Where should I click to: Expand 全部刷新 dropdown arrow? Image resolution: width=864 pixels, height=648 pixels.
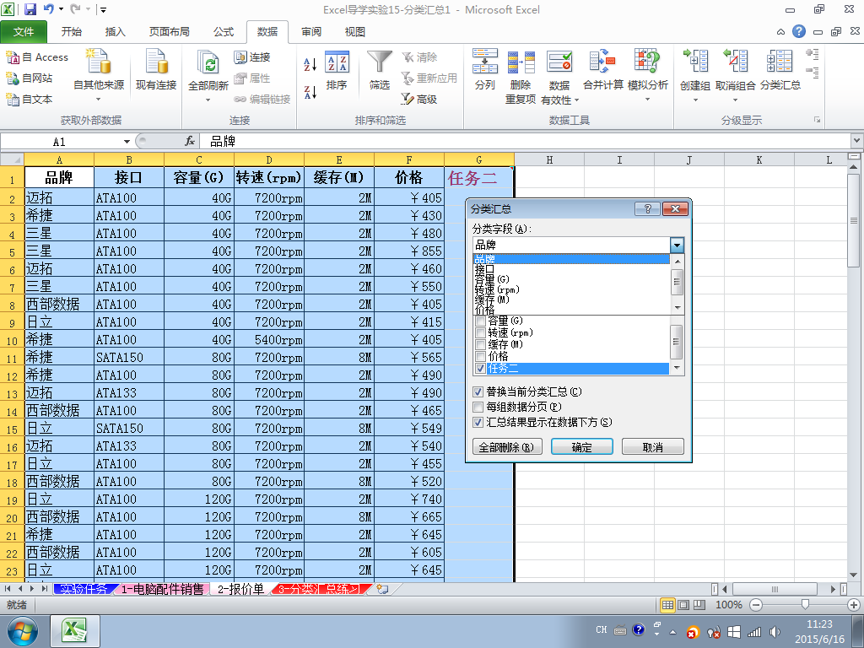click(x=208, y=100)
